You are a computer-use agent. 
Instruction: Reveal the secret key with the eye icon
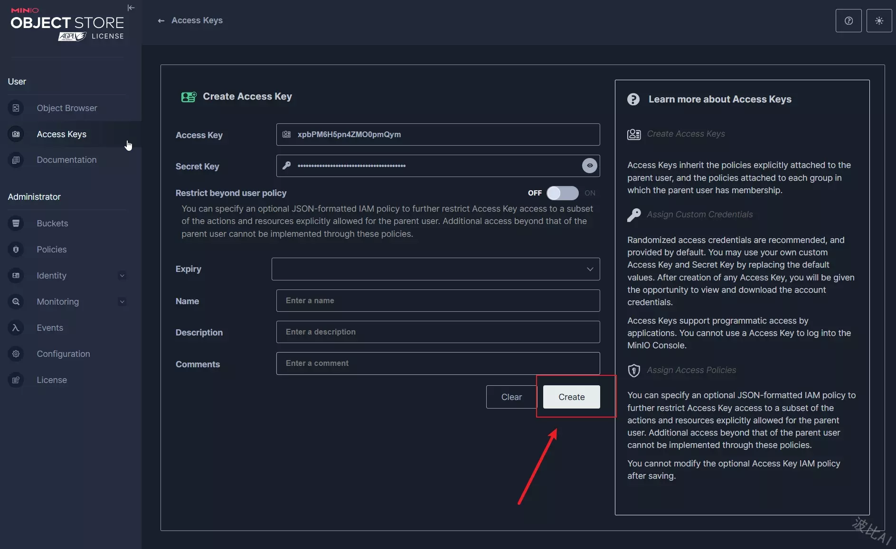pos(589,166)
